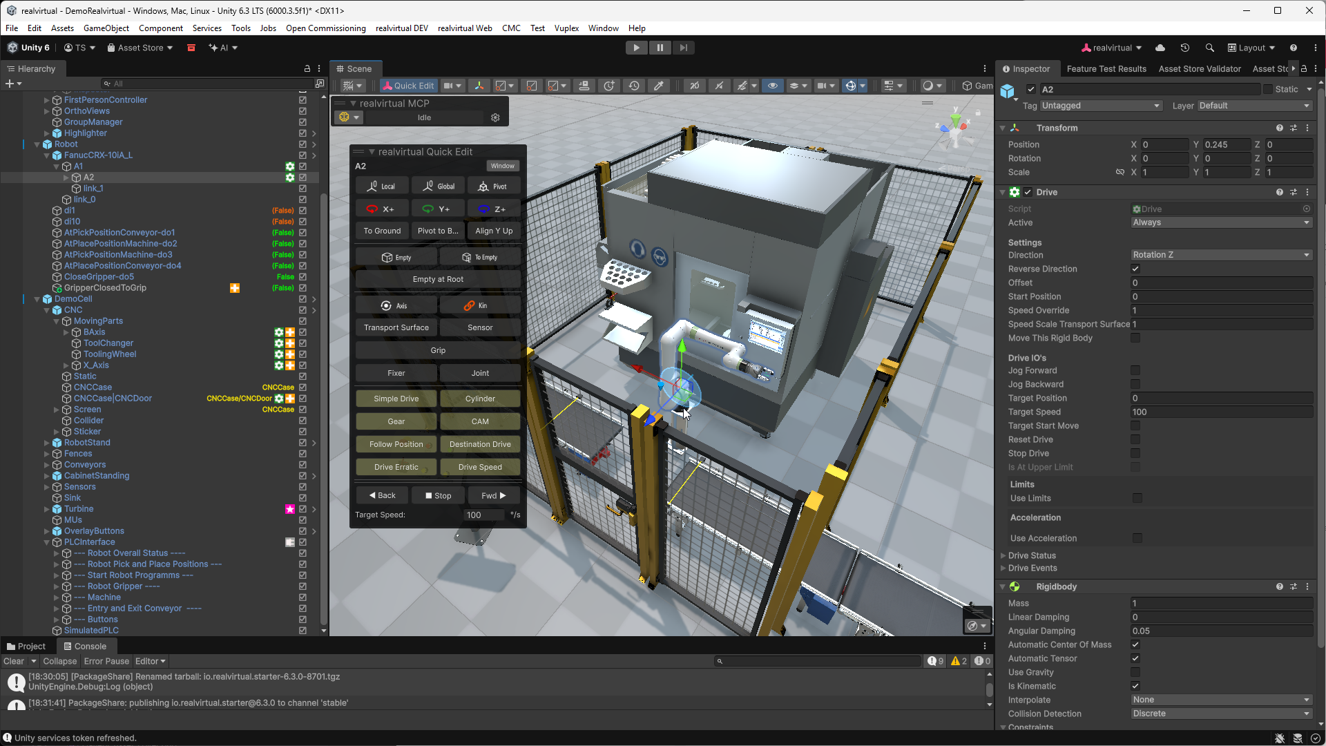Click the Pause button in the toolbar

coord(660,48)
